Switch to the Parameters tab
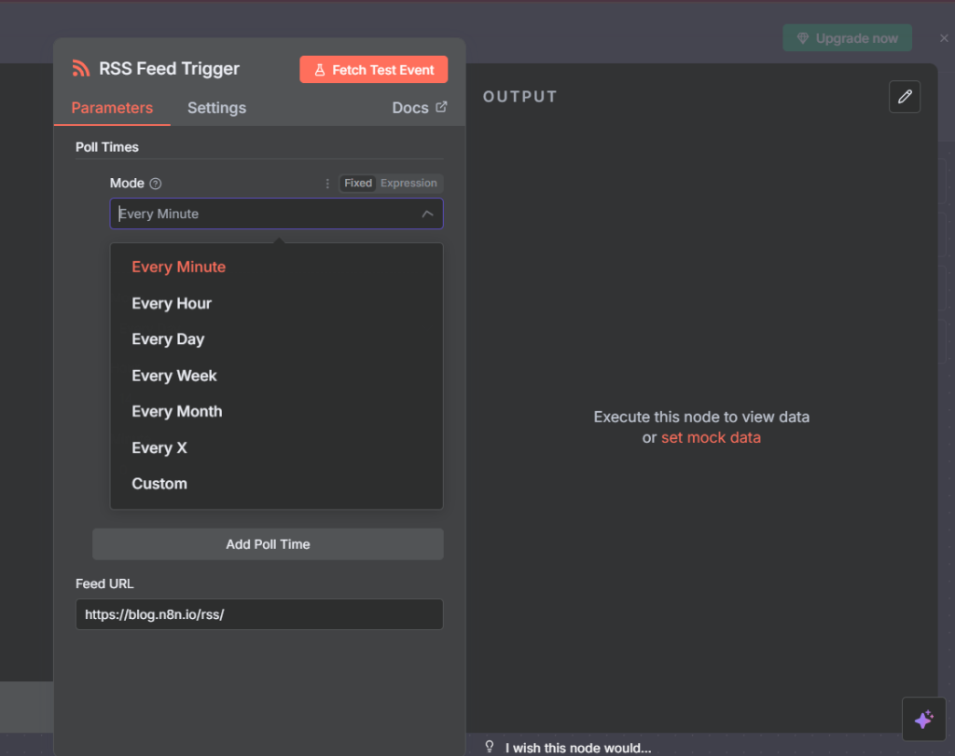This screenshot has width=955, height=756. point(112,108)
